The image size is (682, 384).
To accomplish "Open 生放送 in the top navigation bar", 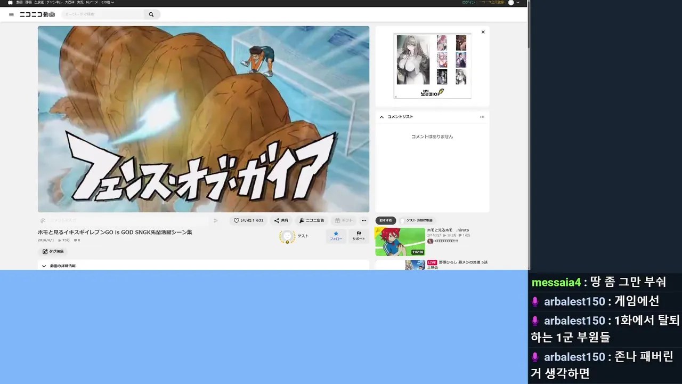I will tap(39, 3).
